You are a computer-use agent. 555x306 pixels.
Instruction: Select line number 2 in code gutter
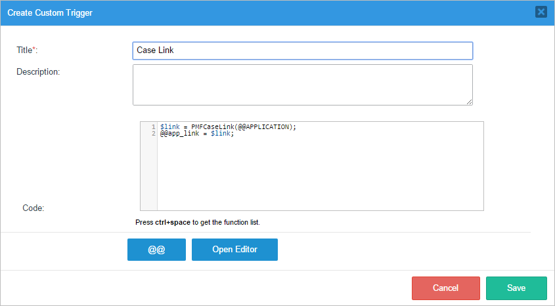click(152, 133)
